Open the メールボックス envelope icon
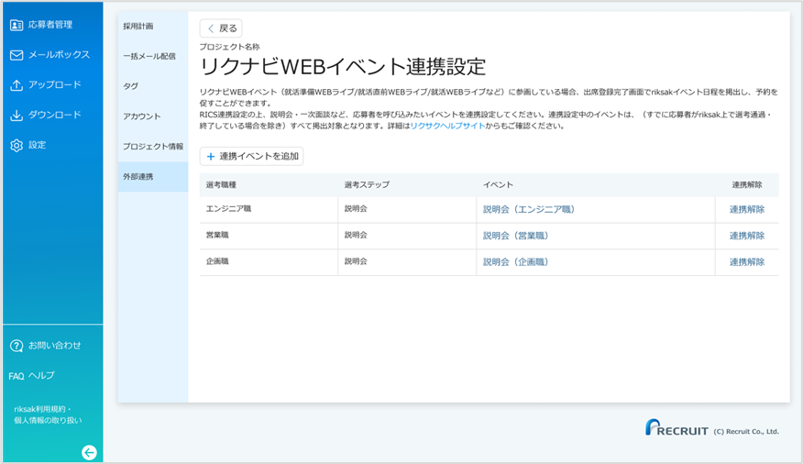 click(x=16, y=55)
